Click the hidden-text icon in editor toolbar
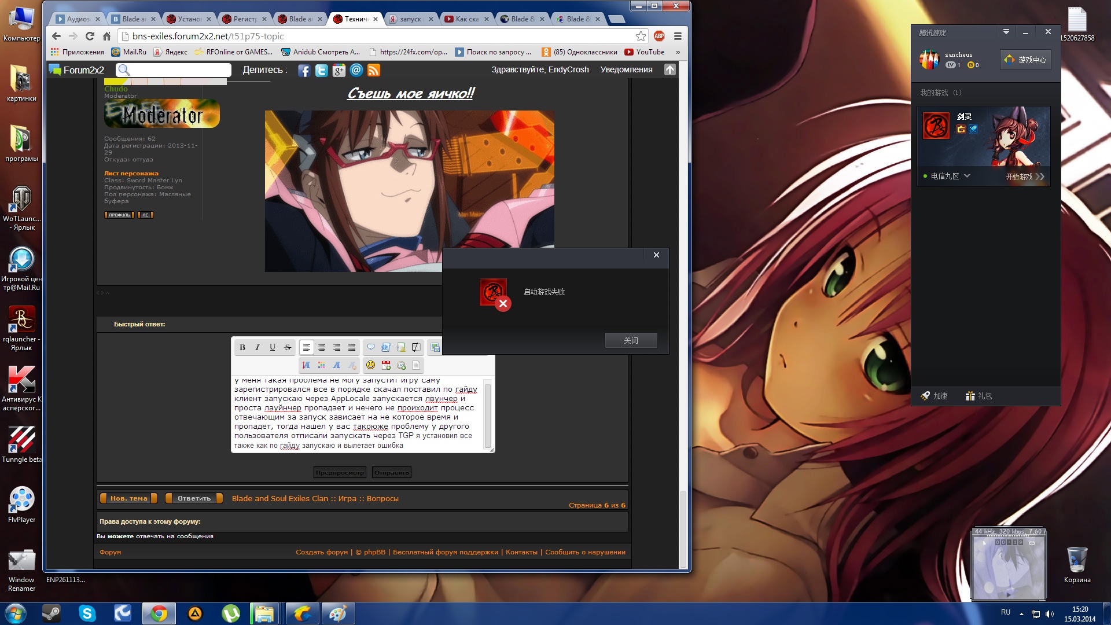 pos(416,347)
